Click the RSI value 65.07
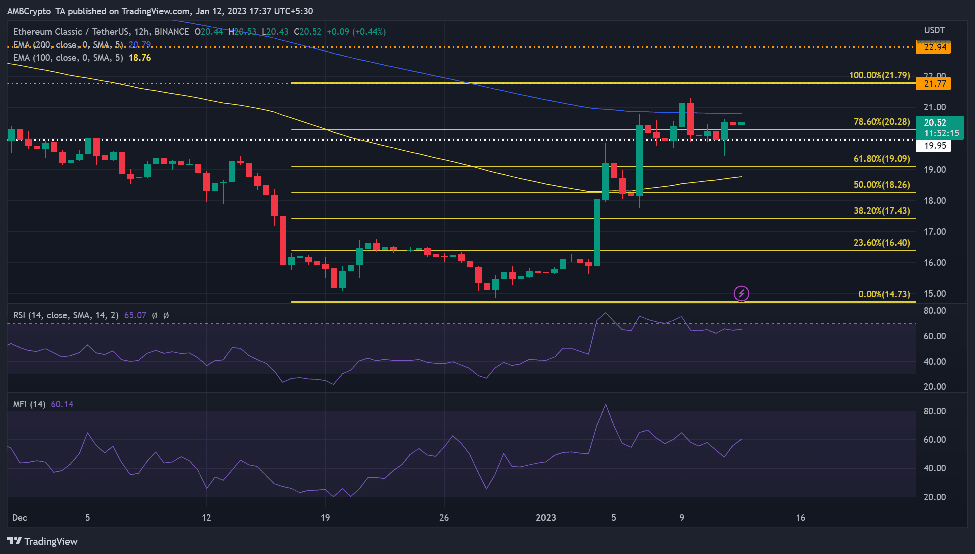The width and height of the screenshot is (975, 554). pyautogui.click(x=135, y=315)
